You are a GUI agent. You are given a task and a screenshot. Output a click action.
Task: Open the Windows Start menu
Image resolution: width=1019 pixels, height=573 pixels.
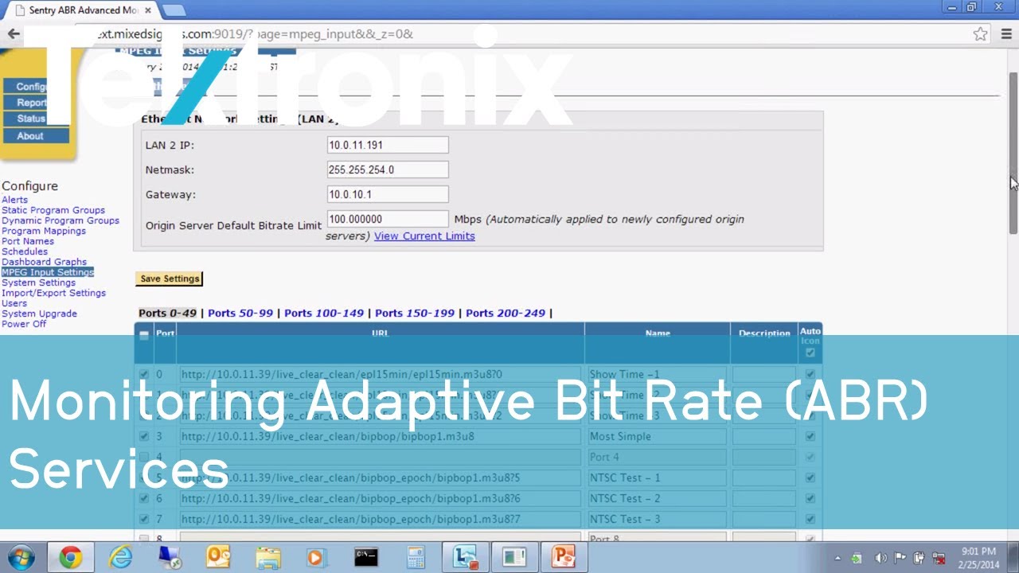click(21, 557)
